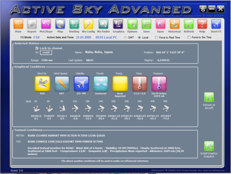The height and width of the screenshot is (174, 231).
Task: Click the download arrow in title bar
Action: (x=203, y=9)
